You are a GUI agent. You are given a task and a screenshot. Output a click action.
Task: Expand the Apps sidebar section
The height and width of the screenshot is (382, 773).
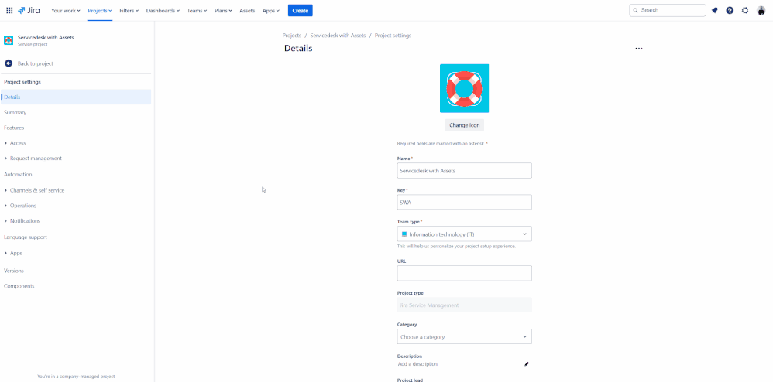(15, 253)
